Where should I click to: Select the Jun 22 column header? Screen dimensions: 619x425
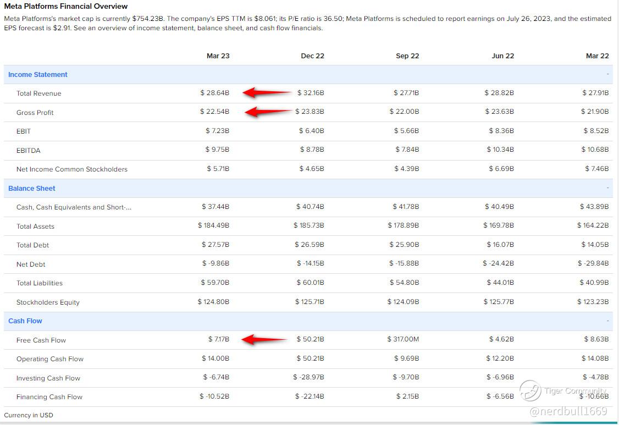tap(502, 56)
